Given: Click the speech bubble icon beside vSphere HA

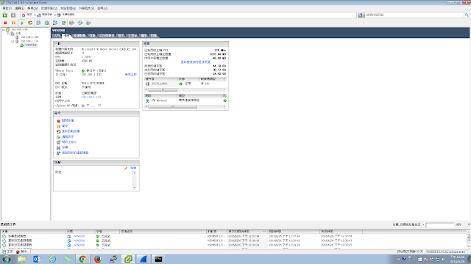Looking at the screenshot, I should (99, 106).
